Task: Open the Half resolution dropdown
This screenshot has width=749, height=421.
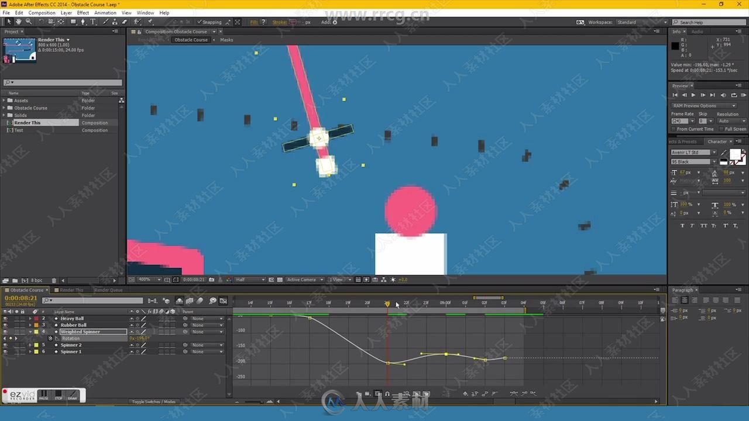Action: 250,279
